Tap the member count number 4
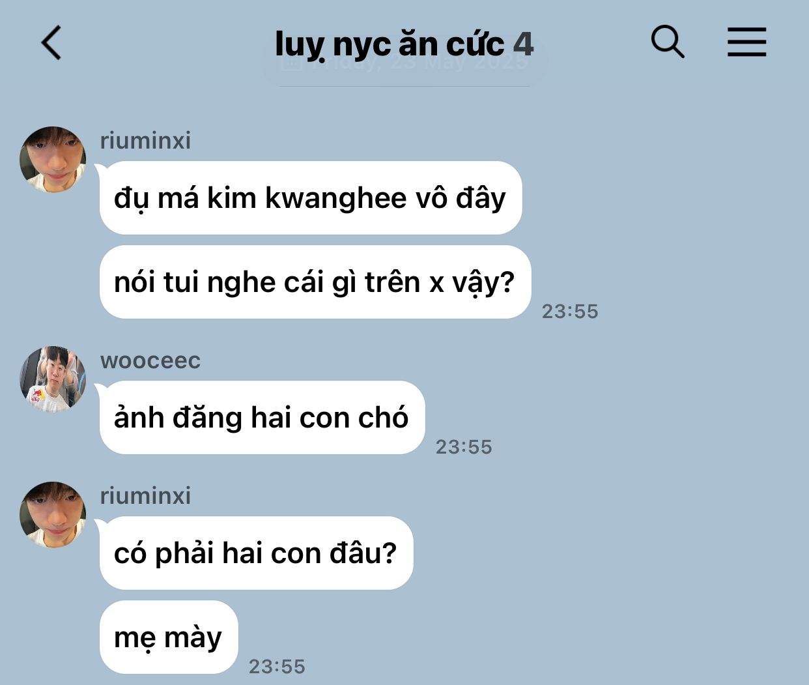This screenshot has width=809, height=685. [x=523, y=45]
